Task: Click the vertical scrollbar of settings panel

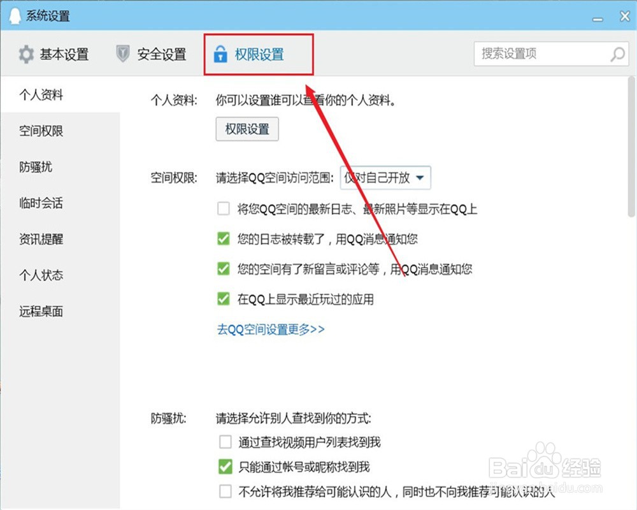Action: (631, 147)
